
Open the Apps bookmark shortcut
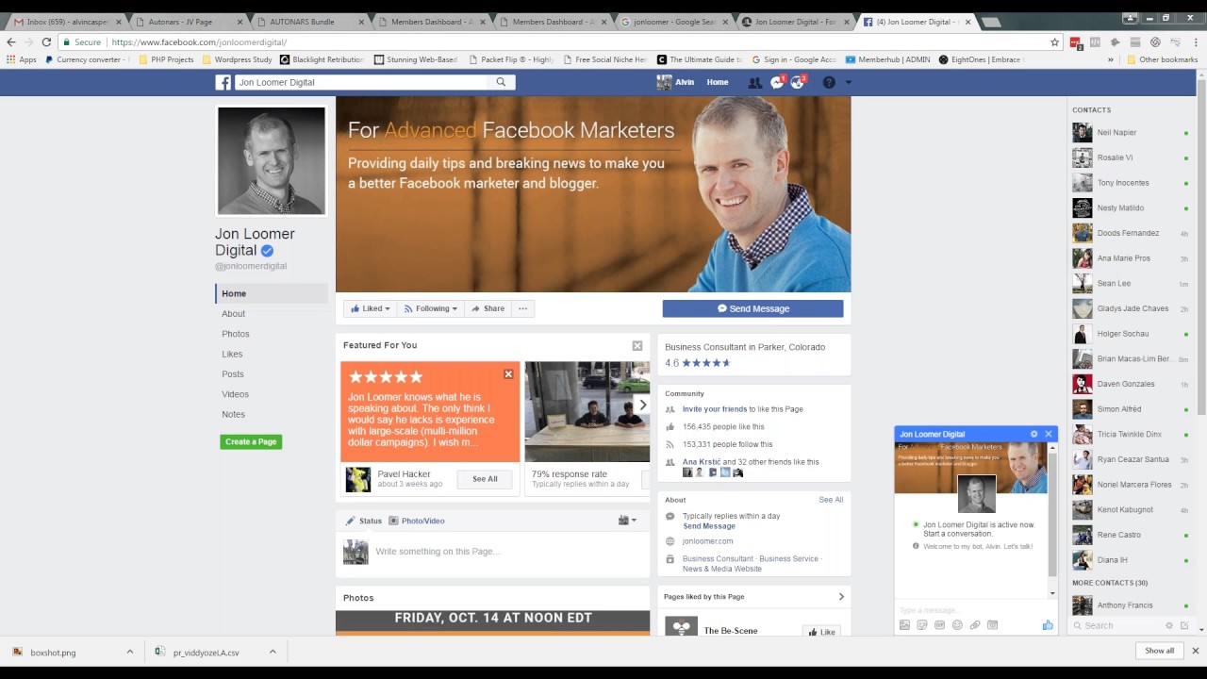[x=21, y=59]
